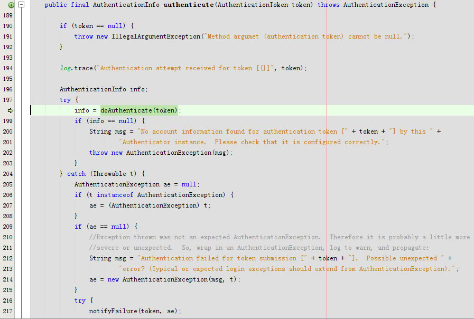Click 'new AuthenticationException(msg, t)' on line 214
Viewport: 474px width, 319px height.
pyautogui.click(x=172, y=279)
